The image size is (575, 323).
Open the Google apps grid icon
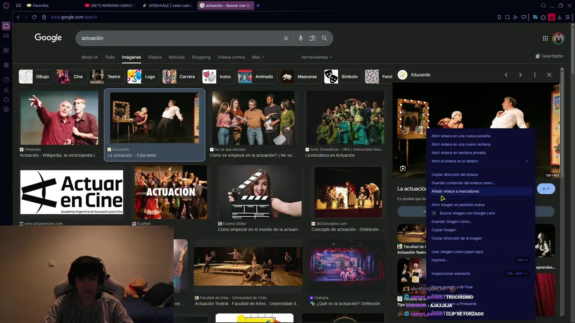(545, 38)
